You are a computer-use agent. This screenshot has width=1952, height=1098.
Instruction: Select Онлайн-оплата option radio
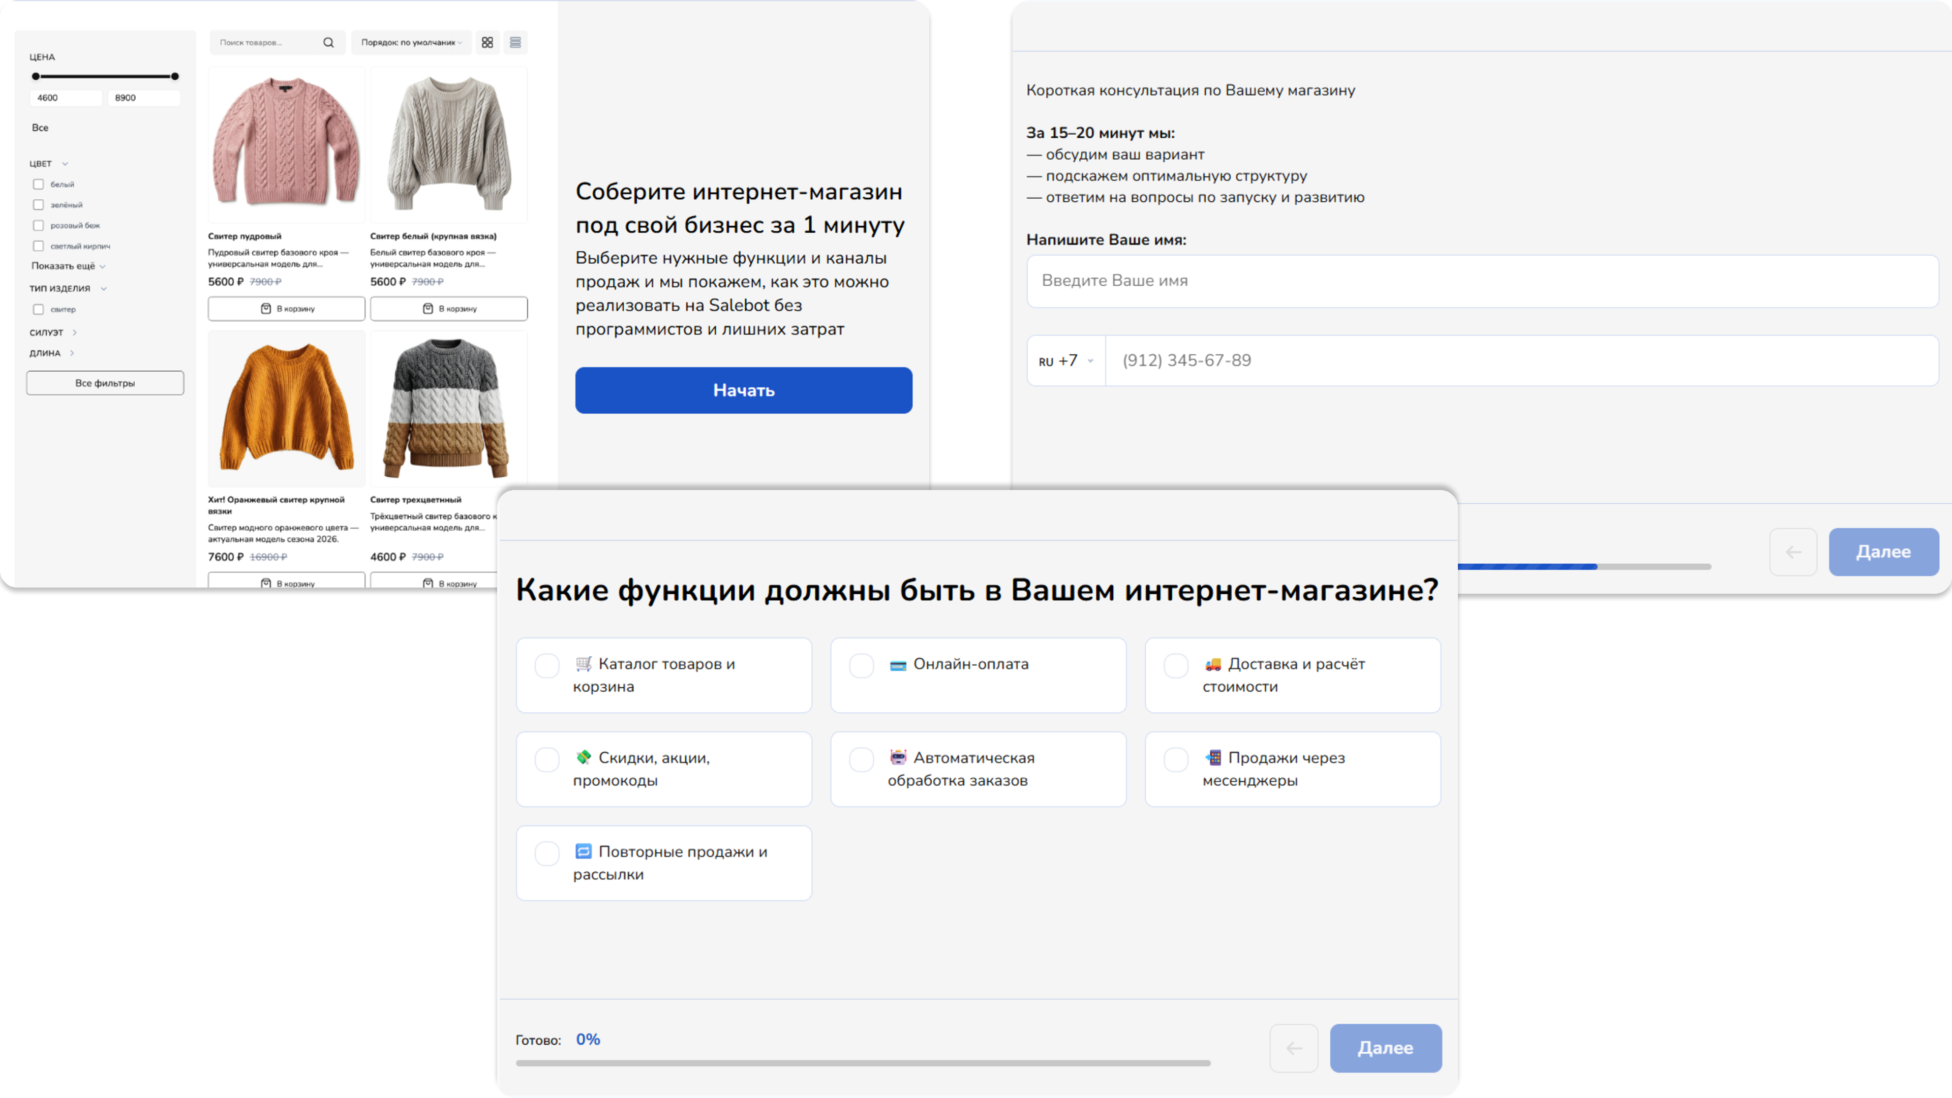click(862, 665)
